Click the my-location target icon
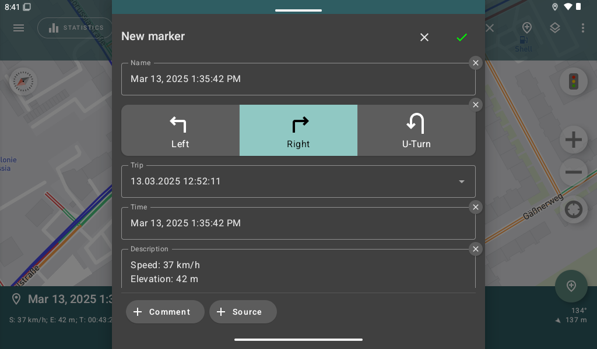The image size is (597, 349). coord(573,209)
